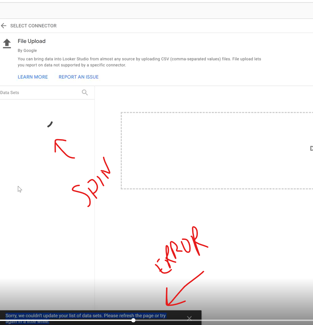Click inside the dashed file drop area

pyautogui.click(x=217, y=151)
